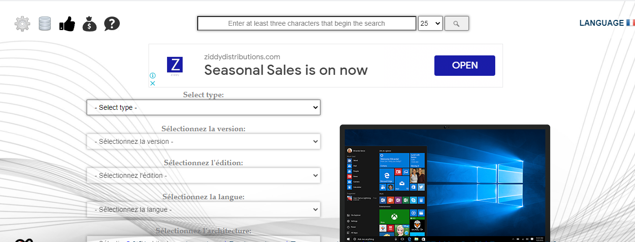The height and width of the screenshot is (242, 635).
Task: Click the ad info icon
Action: 152,76
